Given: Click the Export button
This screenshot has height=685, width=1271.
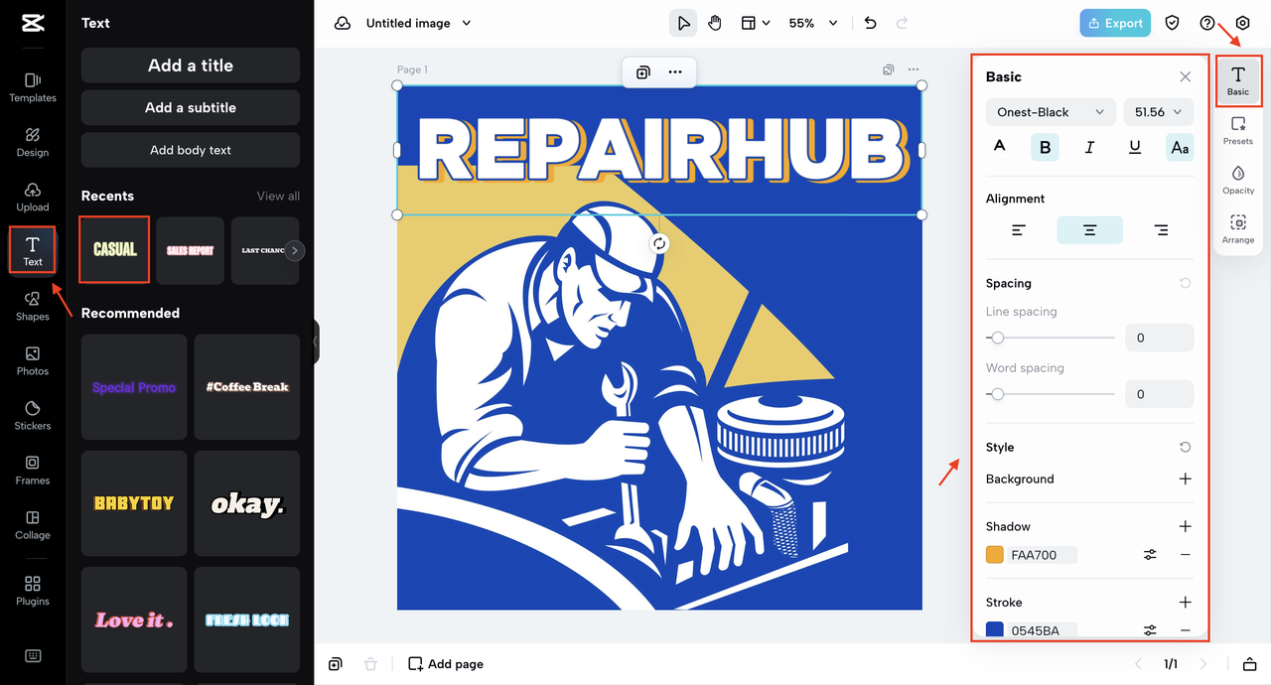Looking at the screenshot, I should (1115, 23).
